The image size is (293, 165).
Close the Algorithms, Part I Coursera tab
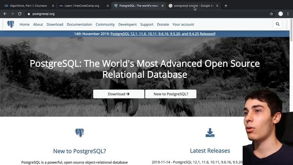(x=53, y=6)
